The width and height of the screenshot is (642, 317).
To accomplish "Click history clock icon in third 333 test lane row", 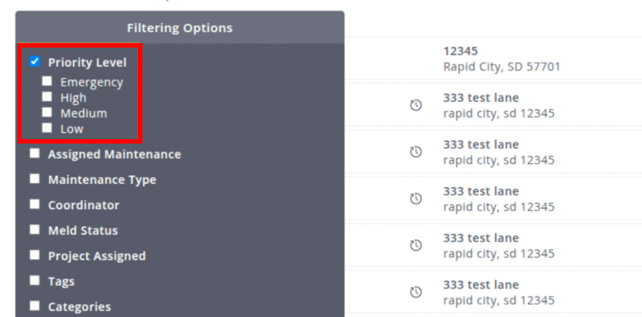I will click(x=416, y=199).
